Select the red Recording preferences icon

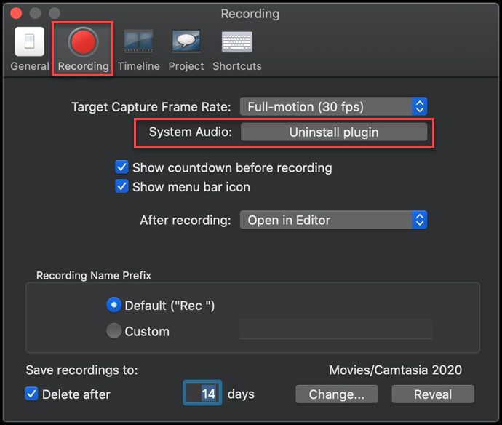[83, 42]
